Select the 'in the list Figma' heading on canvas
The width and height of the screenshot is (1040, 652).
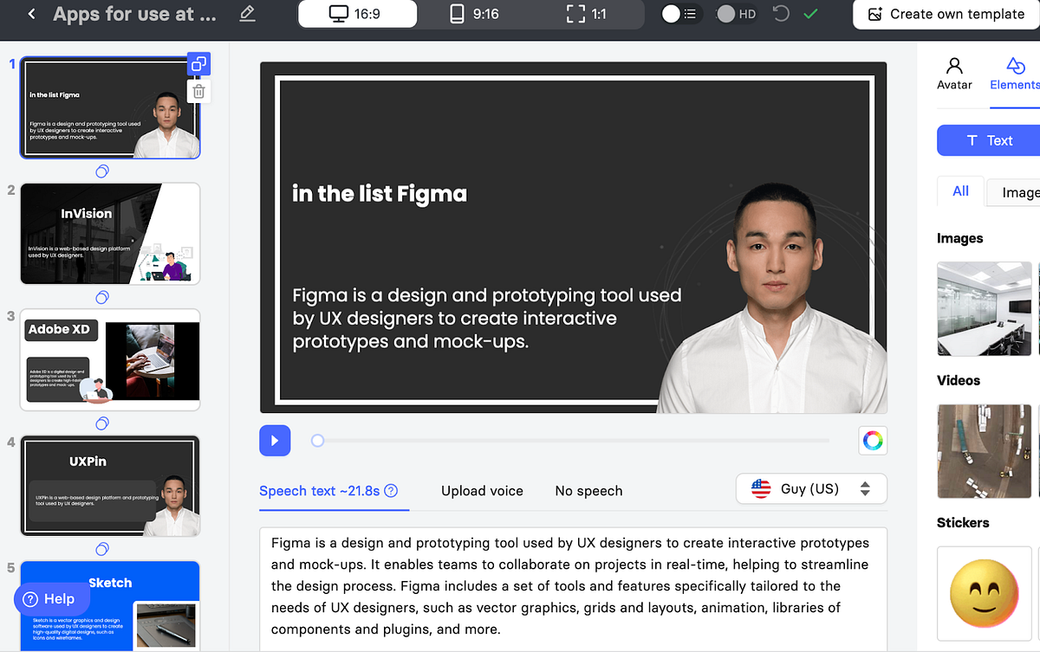[380, 194]
